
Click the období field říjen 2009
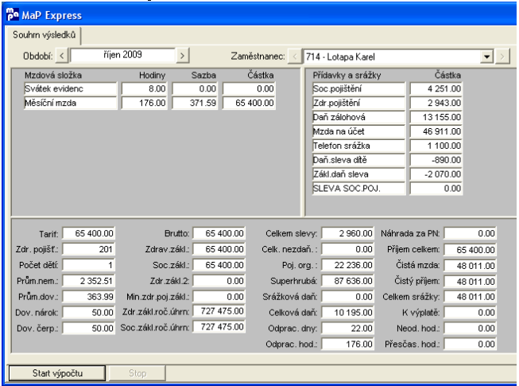tap(122, 55)
